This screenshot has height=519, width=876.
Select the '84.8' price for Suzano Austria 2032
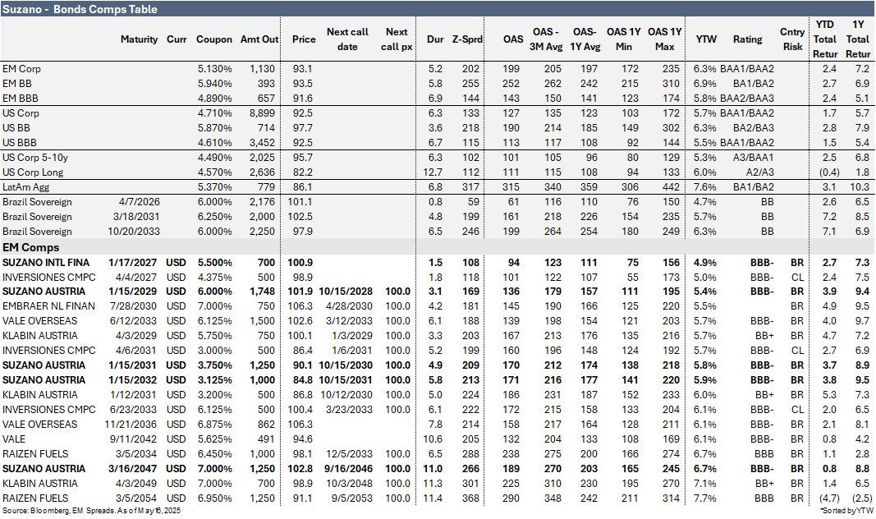pos(302,380)
